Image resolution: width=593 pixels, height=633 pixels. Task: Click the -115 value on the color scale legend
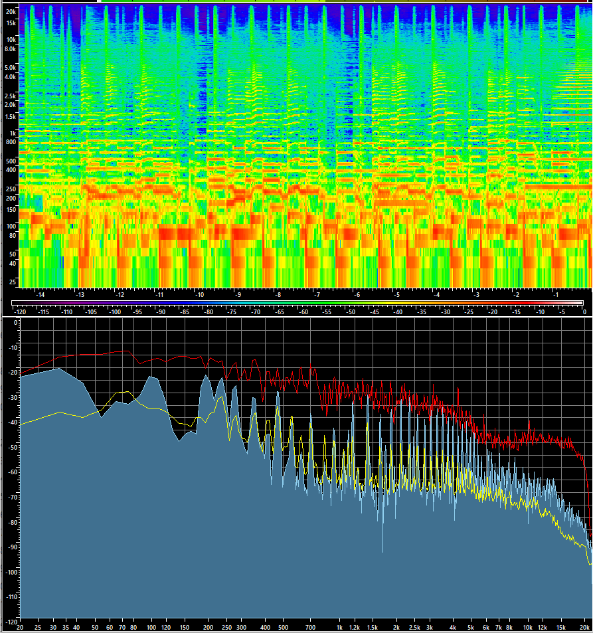pos(42,312)
